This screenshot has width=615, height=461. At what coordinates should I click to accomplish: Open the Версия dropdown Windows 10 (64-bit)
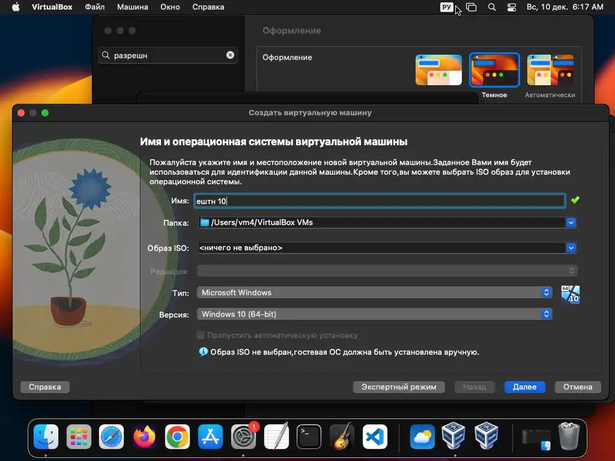[375, 314]
